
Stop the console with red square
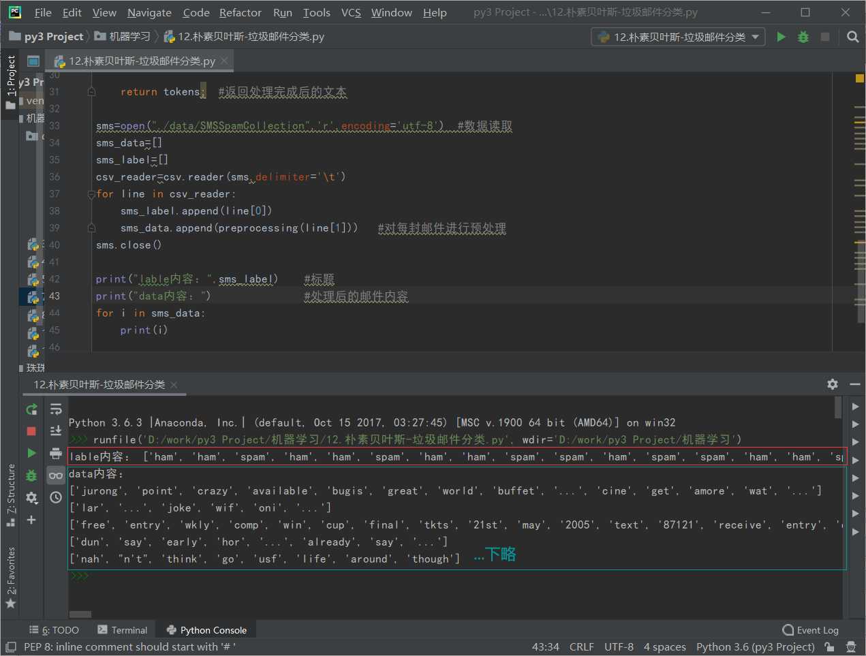[x=31, y=431]
